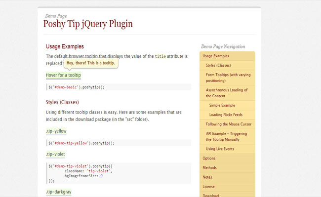
Task: Go to Following the Mouse Cursor
Action: click(227, 124)
